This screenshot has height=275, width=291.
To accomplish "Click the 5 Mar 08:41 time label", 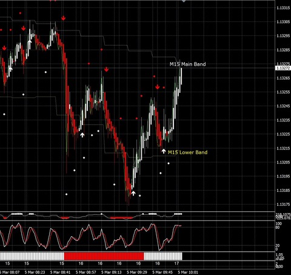I will point(60,272).
